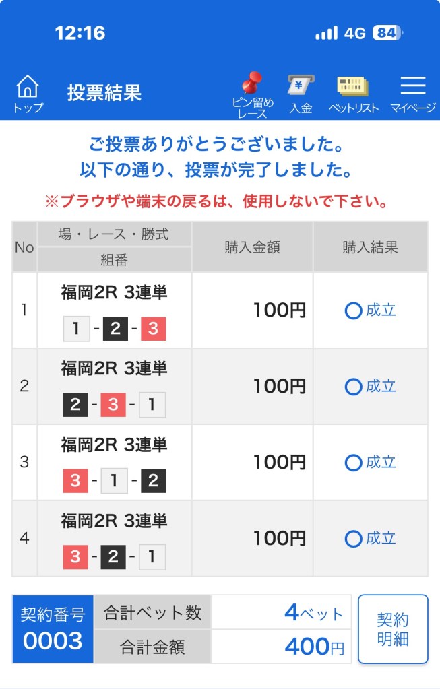This screenshot has width=440, height=689.
Task: Select bet 2 row combination 2-3-1
Action: pos(114,405)
